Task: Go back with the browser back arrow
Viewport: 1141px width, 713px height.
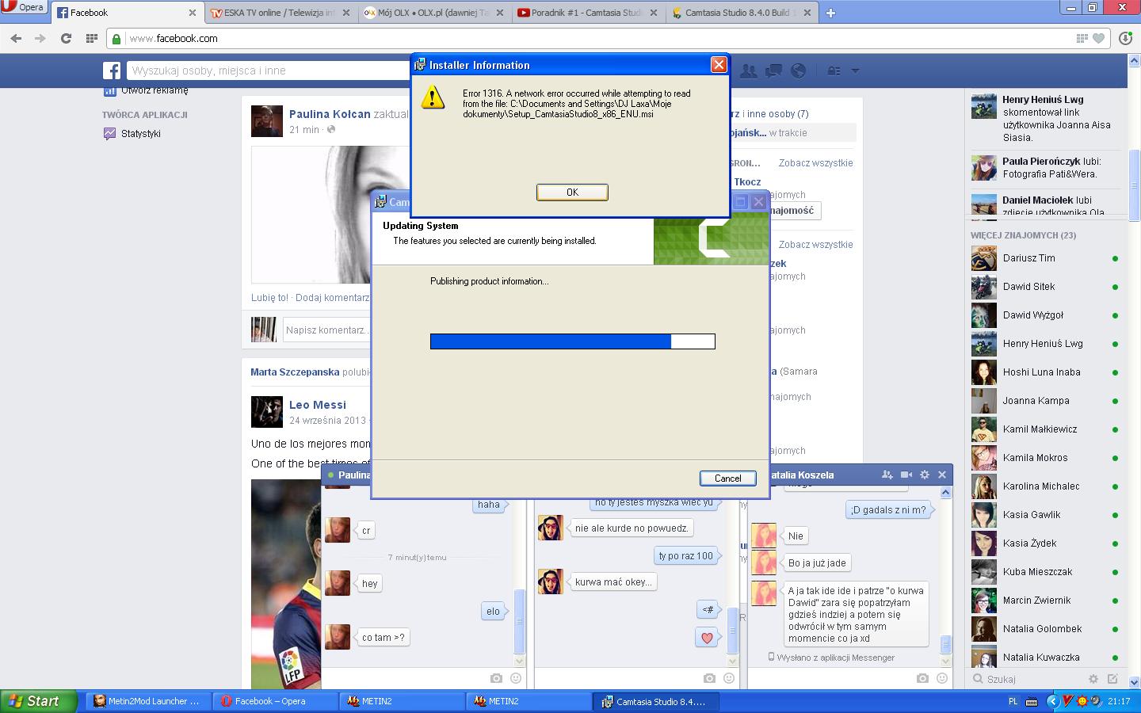Action: [17, 38]
